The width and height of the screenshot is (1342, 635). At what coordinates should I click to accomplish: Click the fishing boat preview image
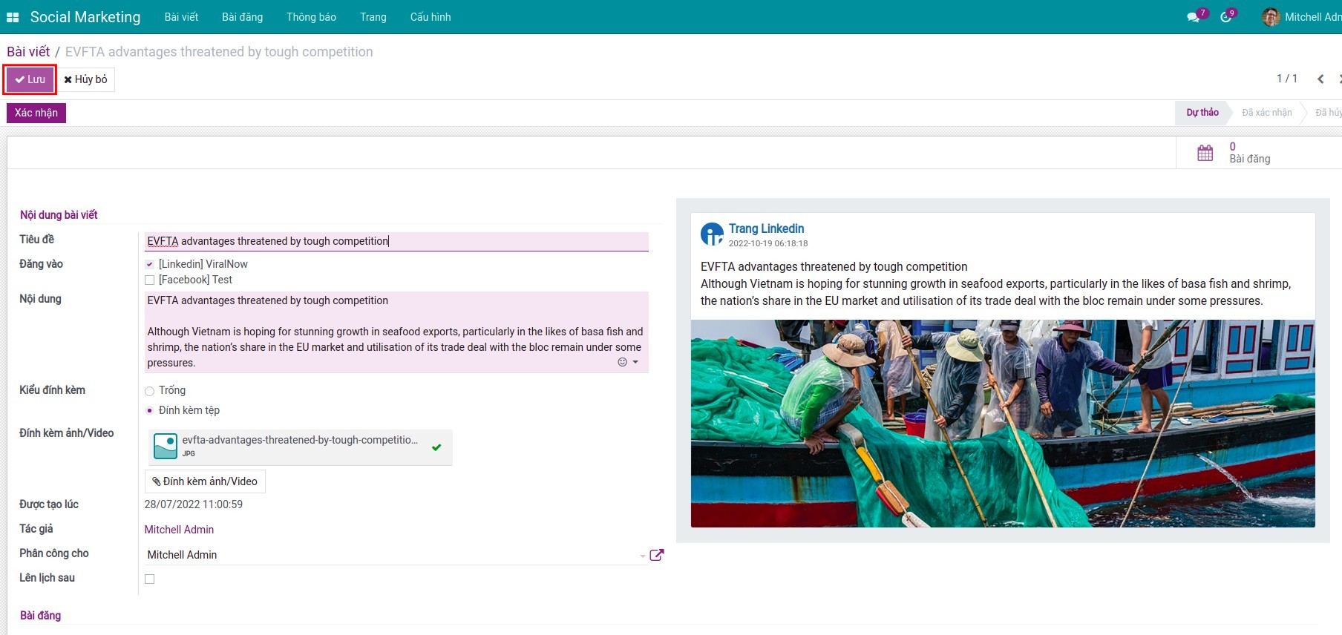pyautogui.click(x=1002, y=424)
